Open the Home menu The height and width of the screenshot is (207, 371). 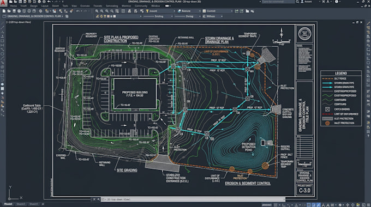(x=14, y=6)
